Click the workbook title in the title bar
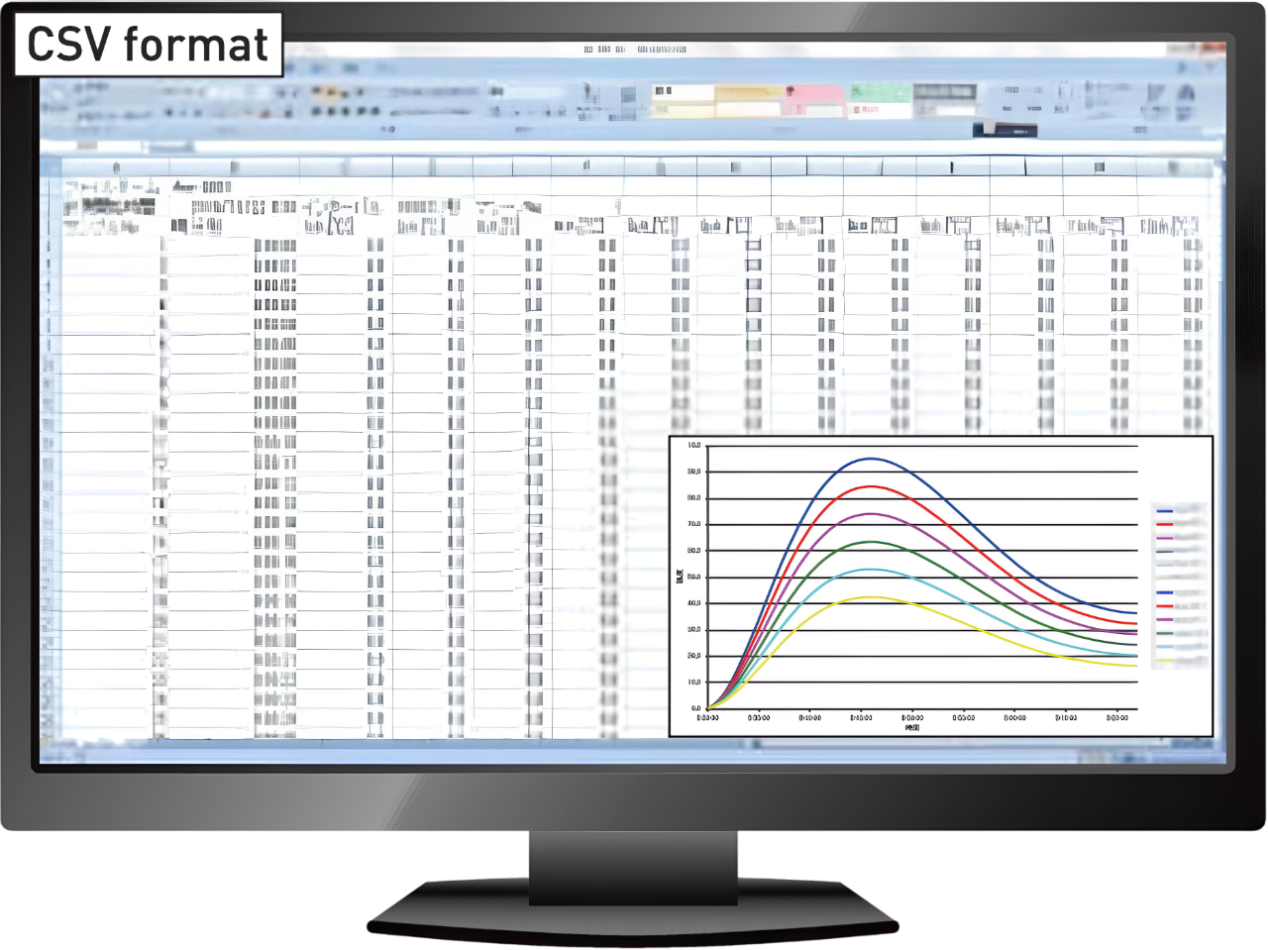This screenshot has height=950, width=1268. tap(635, 49)
